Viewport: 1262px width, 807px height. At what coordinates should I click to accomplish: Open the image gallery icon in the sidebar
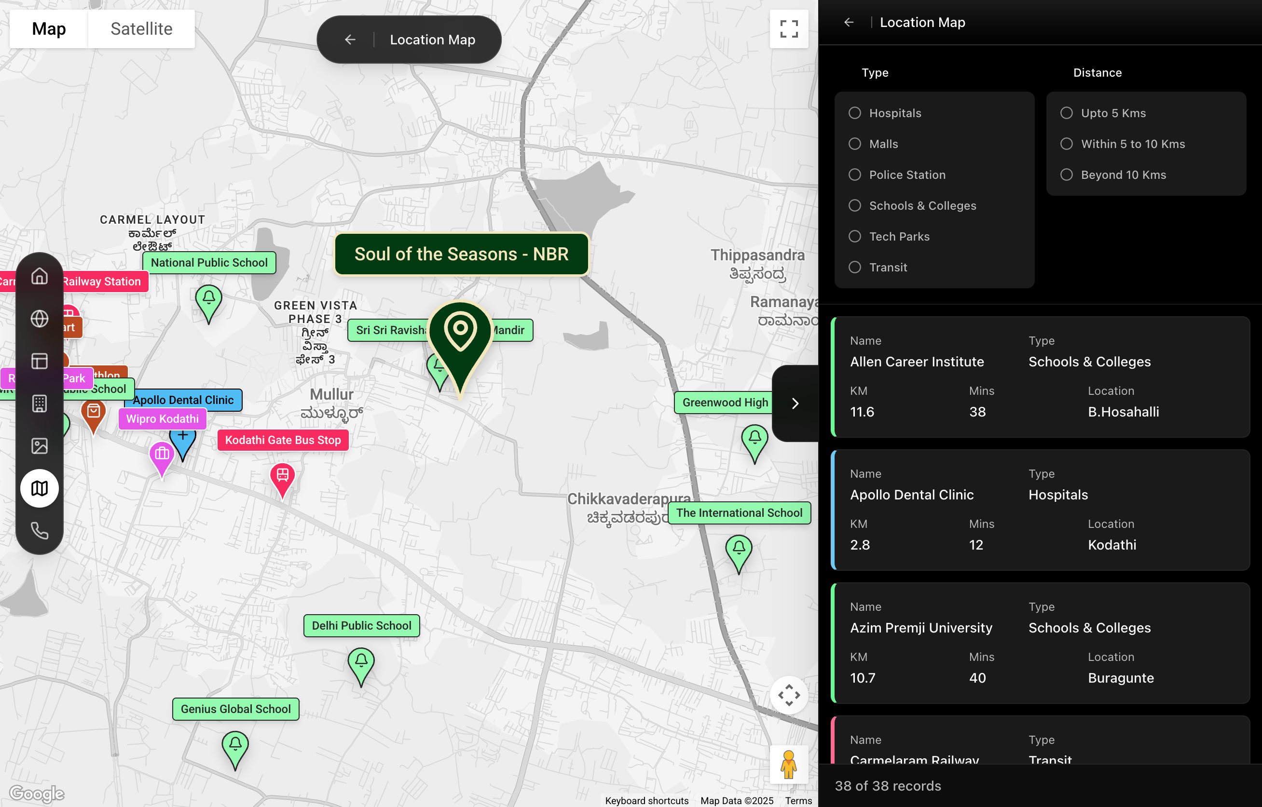[x=41, y=445]
